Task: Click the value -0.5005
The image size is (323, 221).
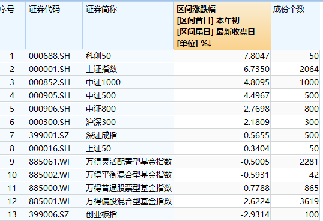Action: pyautogui.click(x=255, y=162)
